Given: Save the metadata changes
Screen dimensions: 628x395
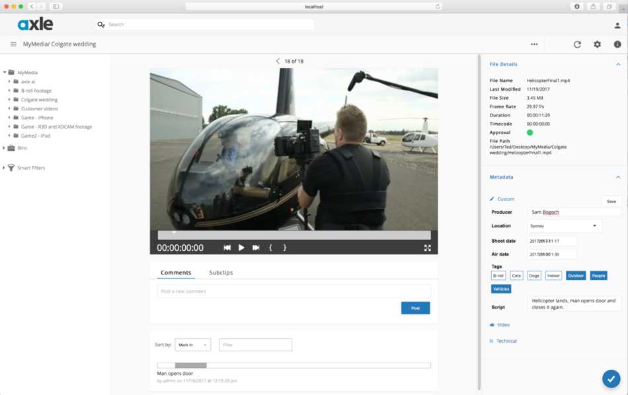Looking at the screenshot, I should pos(610,201).
